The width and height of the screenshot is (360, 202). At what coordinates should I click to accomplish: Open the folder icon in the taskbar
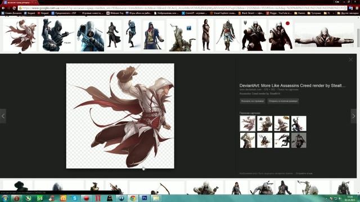pos(156,198)
